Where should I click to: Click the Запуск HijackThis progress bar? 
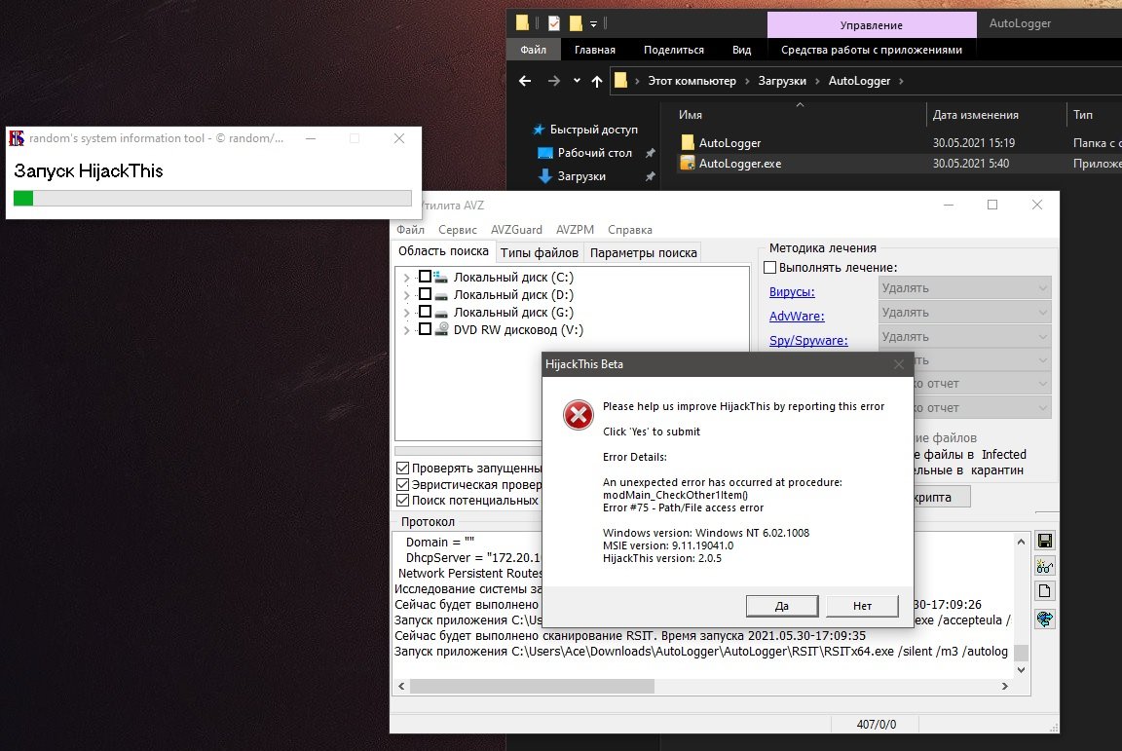click(212, 199)
